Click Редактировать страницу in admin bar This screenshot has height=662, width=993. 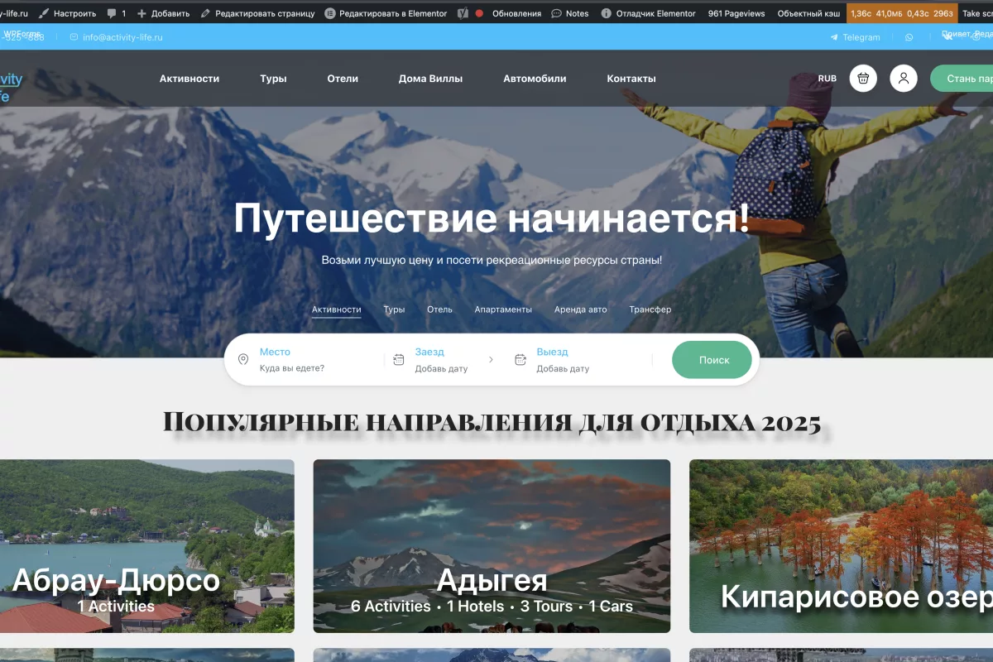click(257, 13)
